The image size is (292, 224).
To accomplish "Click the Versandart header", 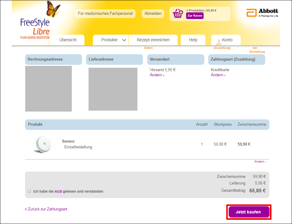I will tap(176, 59).
